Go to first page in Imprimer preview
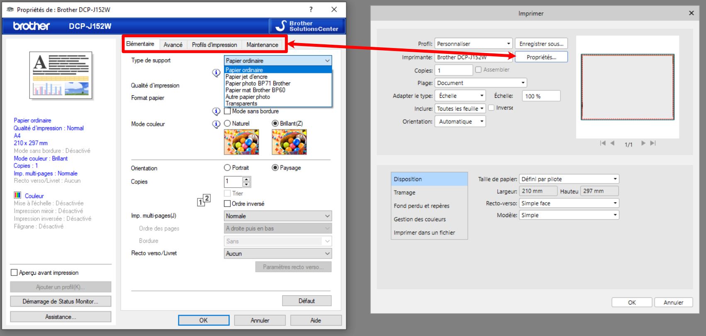The height and width of the screenshot is (336, 706). [603, 143]
